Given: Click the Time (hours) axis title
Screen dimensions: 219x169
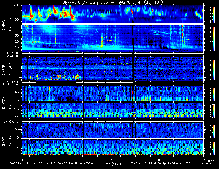Looking at the screenshot, I should (x=113, y=164).
